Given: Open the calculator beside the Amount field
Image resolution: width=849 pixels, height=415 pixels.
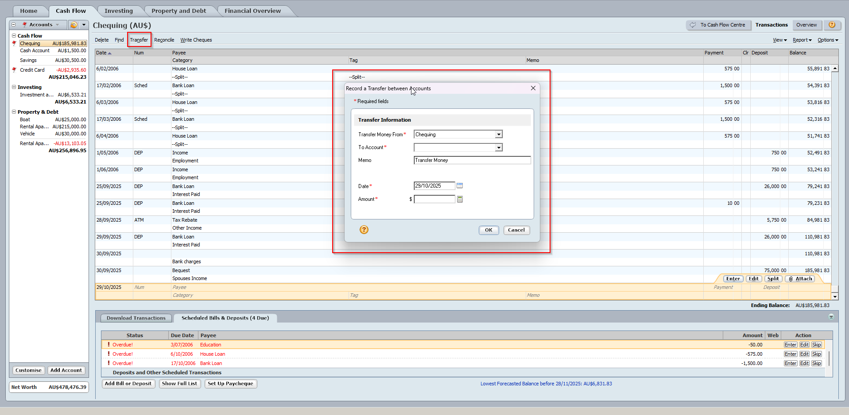Looking at the screenshot, I should [460, 199].
